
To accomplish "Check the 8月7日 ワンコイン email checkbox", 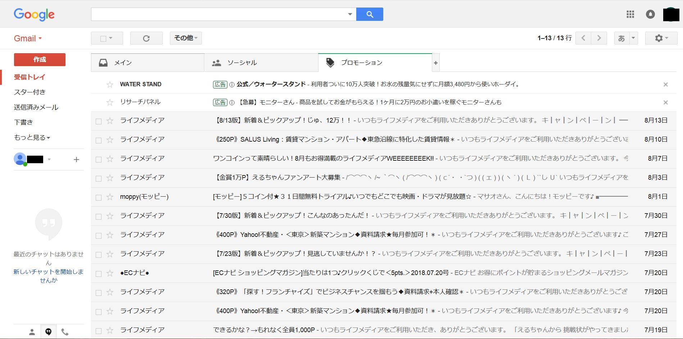I will pyautogui.click(x=99, y=160).
